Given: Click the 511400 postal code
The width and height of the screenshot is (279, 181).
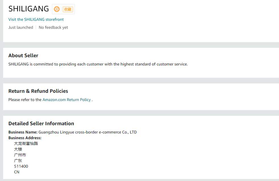Looking at the screenshot, I should (x=21, y=166).
